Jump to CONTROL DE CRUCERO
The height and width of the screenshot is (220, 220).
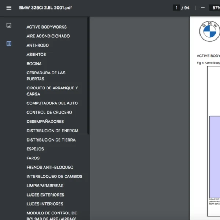click(49, 113)
